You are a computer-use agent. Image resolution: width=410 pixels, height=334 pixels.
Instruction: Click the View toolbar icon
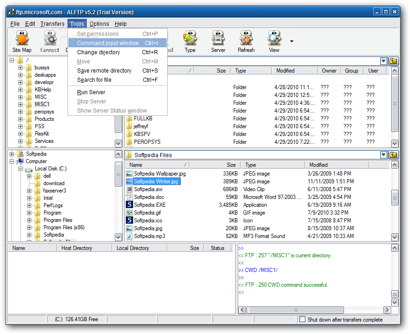click(x=274, y=42)
